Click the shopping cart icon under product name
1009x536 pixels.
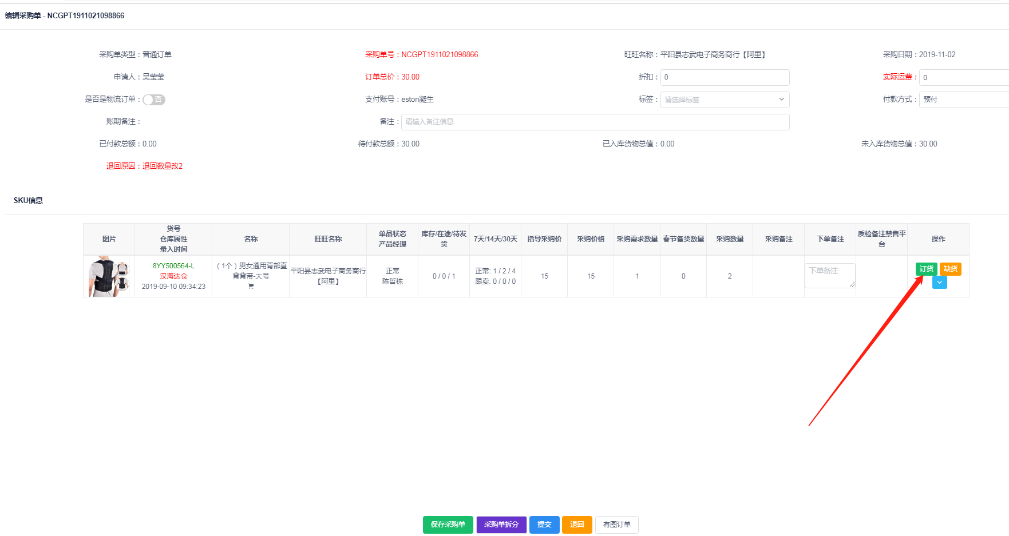click(x=251, y=287)
